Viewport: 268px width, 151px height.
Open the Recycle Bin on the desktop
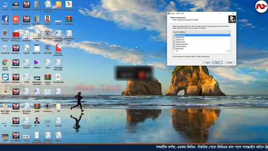point(5,49)
